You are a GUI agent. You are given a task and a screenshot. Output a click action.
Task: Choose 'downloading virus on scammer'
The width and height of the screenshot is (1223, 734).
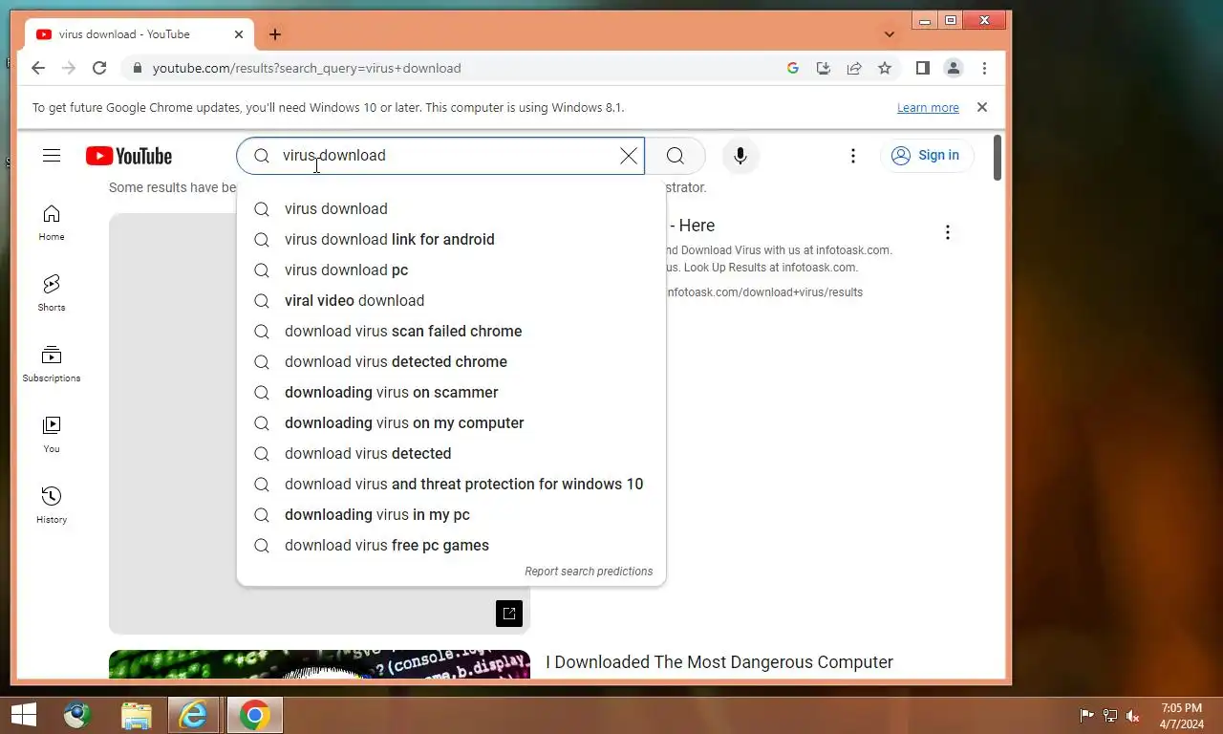(x=451, y=392)
